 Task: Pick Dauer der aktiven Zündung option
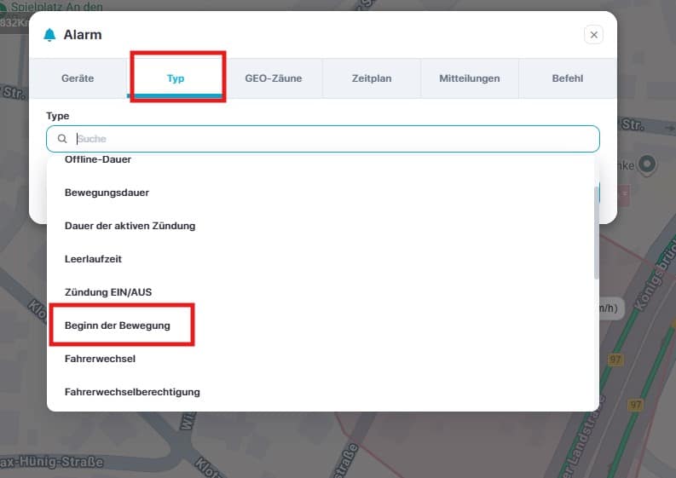tap(130, 226)
